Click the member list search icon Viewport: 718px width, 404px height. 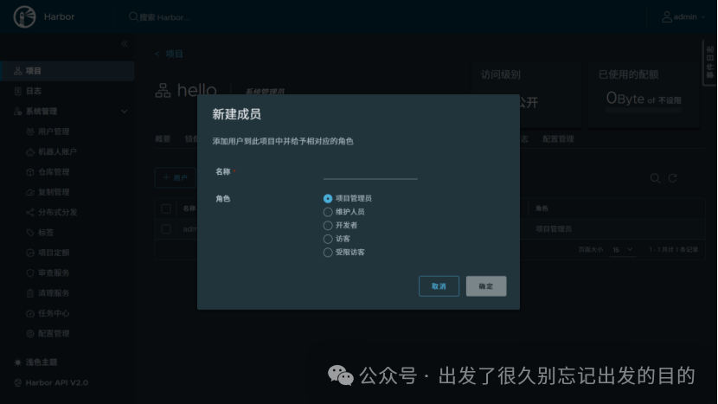655,178
